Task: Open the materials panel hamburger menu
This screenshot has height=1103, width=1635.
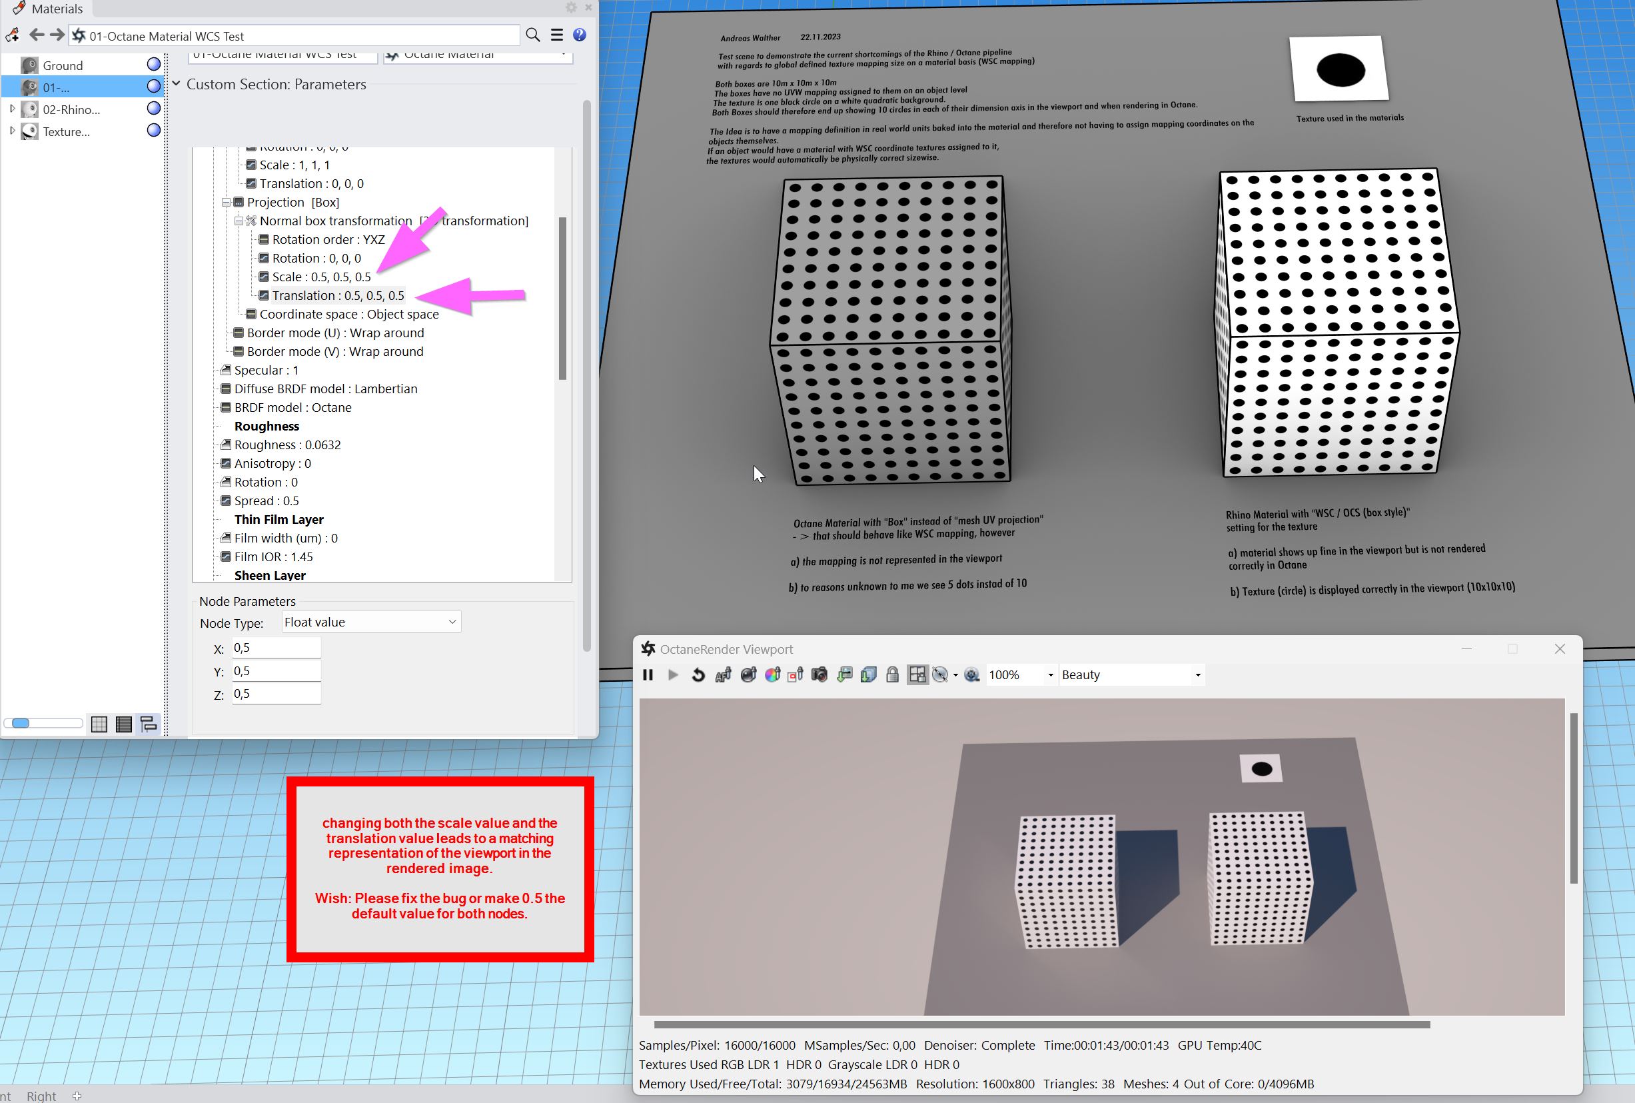Action: point(556,35)
